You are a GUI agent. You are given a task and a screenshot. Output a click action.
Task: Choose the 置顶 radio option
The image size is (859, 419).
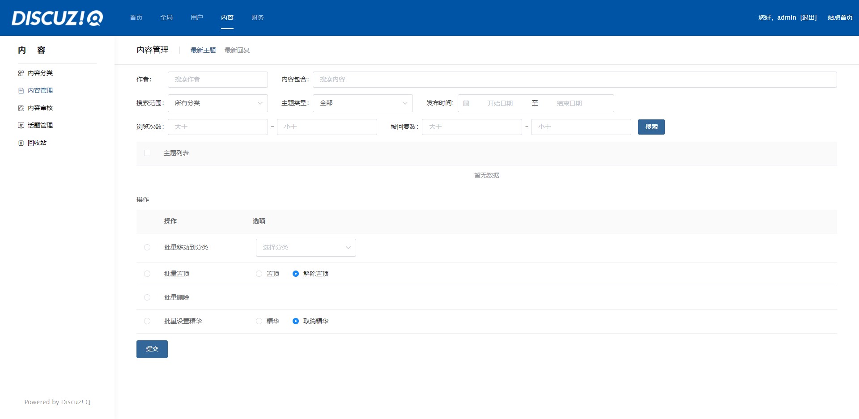pos(259,274)
